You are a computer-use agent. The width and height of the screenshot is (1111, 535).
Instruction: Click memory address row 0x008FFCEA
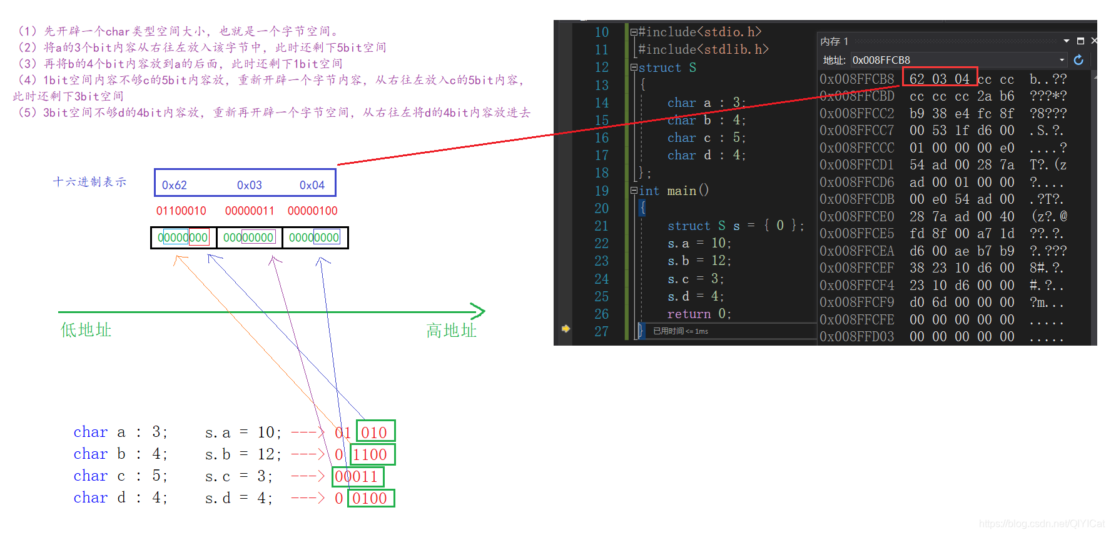tap(857, 251)
